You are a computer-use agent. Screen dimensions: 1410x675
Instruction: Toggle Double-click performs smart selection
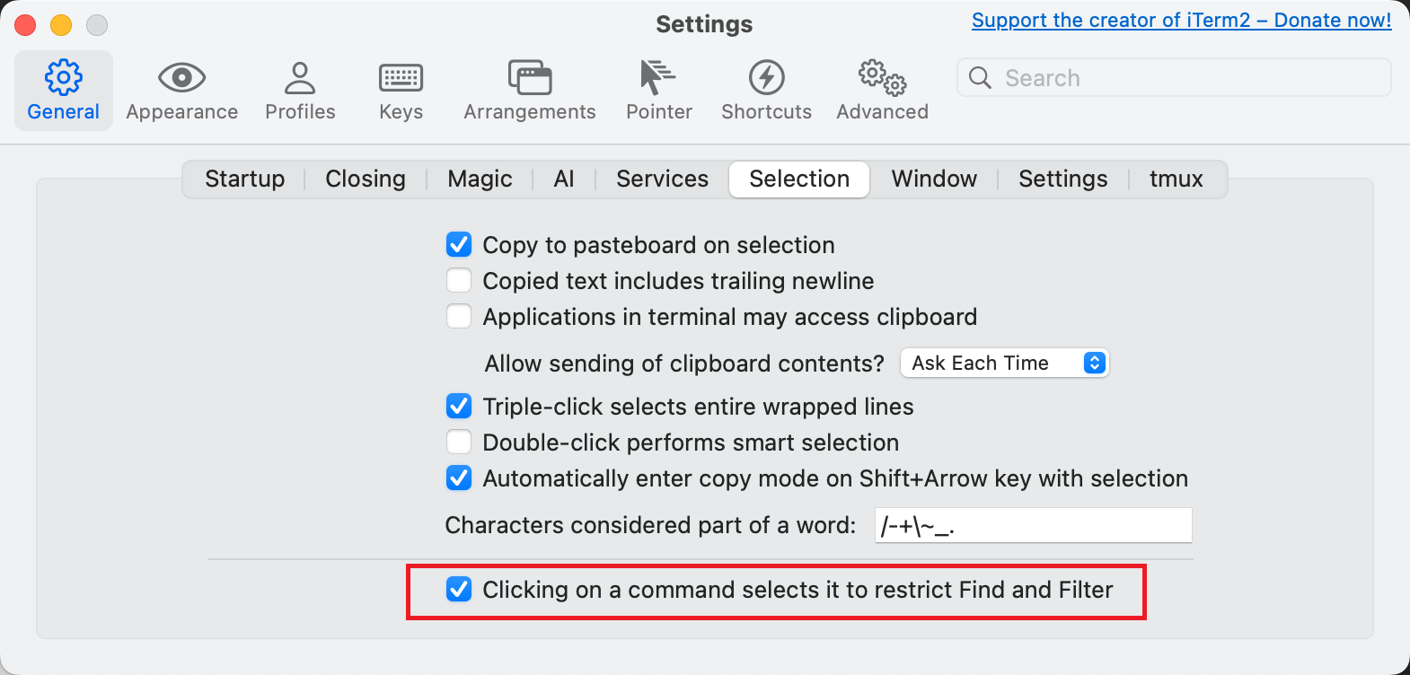459,443
